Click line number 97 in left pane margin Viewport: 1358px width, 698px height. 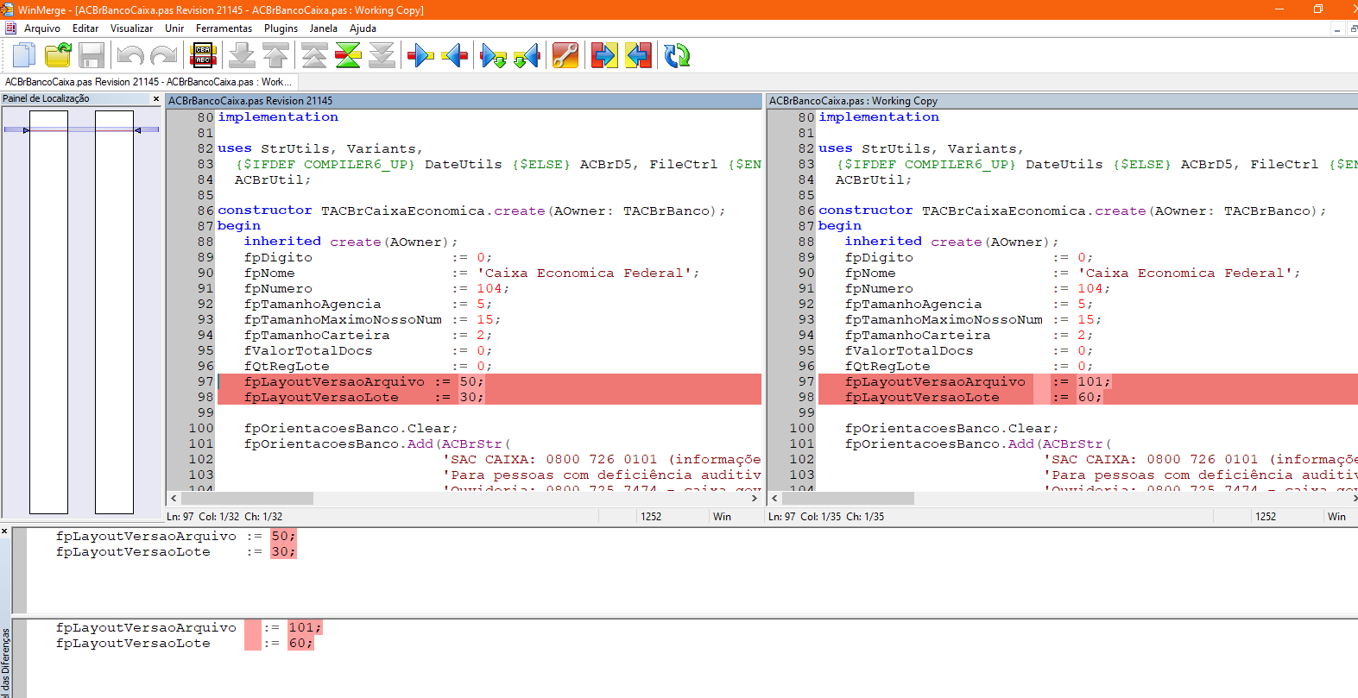coord(205,382)
